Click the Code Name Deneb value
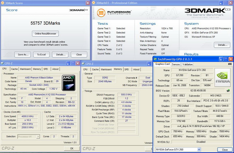Image resolution: width=234 pixels, height=153 pixels. click(x=29, y=81)
